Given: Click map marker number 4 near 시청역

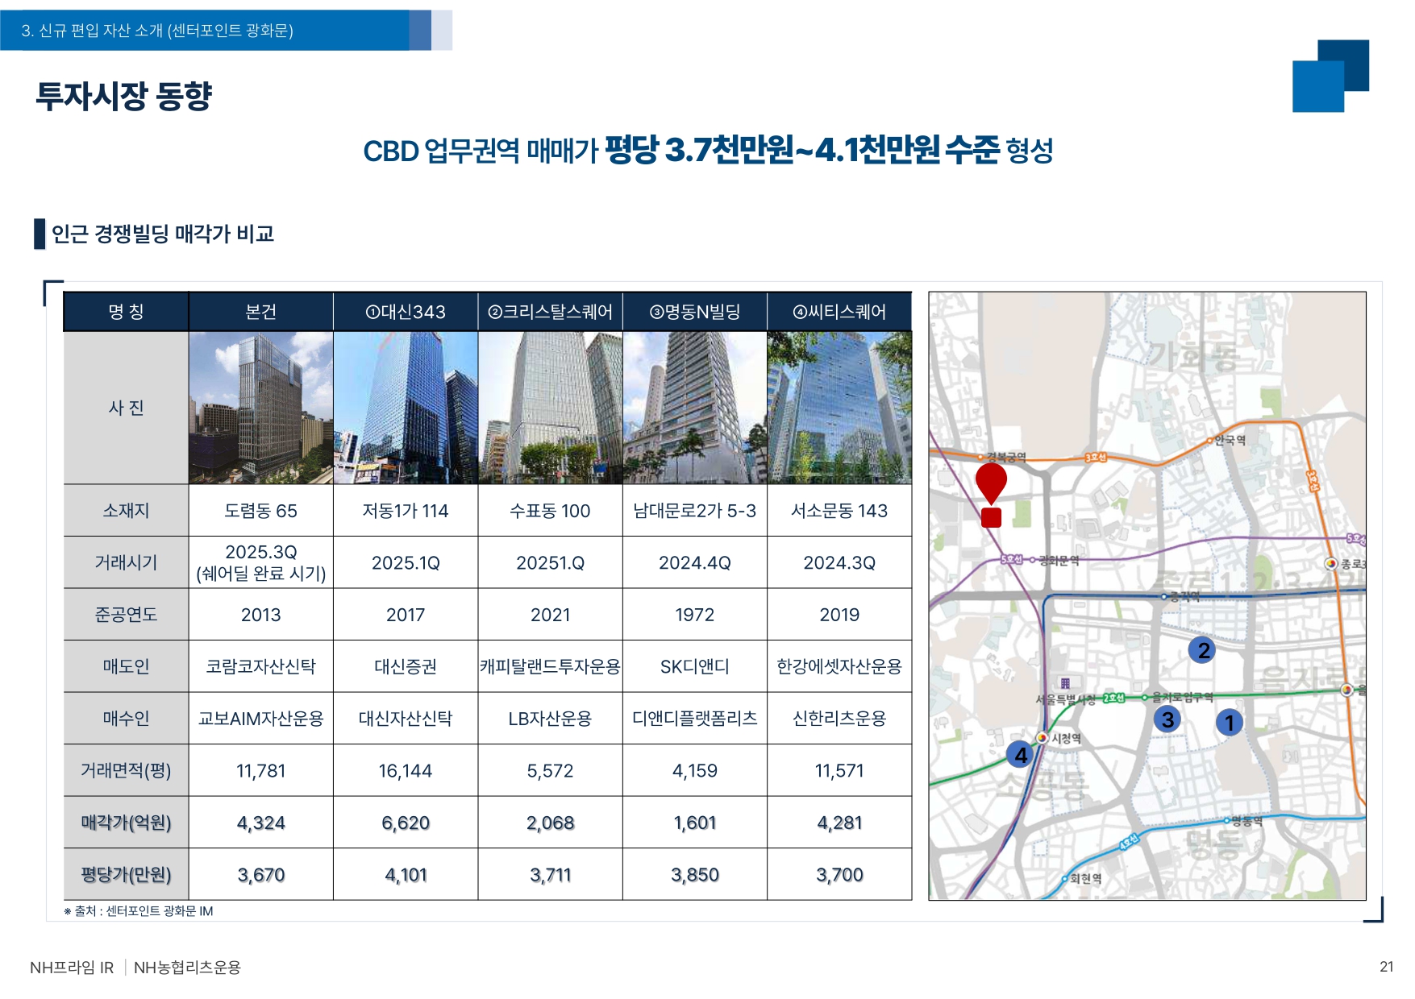Looking at the screenshot, I should [x=1021, y=755].
